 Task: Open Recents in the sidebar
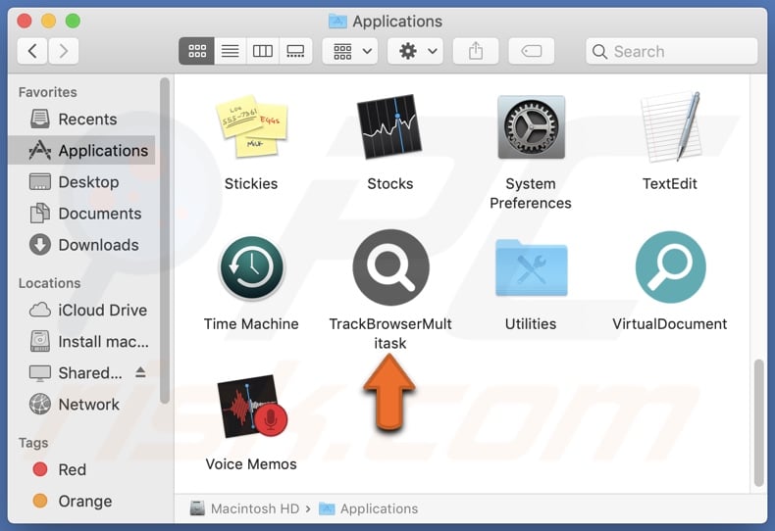coord(82,119)
